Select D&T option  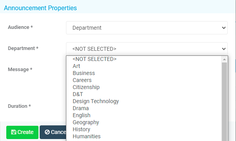click(x=144, y=94)
